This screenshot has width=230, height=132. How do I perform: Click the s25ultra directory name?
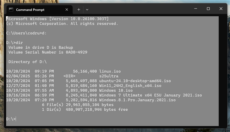pos(109,76)
